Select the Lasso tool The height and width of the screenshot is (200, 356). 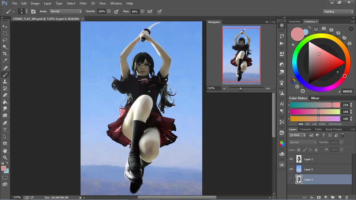click(5, 40)
